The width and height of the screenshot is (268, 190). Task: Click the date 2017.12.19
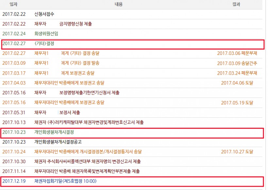[x=14, y=181]
